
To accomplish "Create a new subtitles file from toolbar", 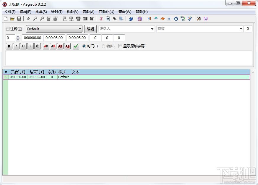I will (6, 19).
